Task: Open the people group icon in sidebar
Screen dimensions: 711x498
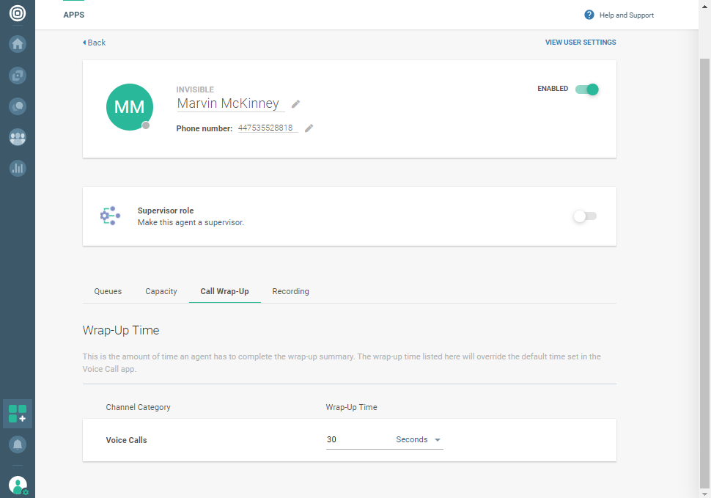Action: click(x=18, y=137)
